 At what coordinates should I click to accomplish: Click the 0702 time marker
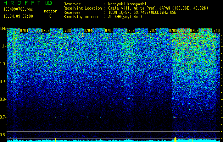tap(45, 31)
